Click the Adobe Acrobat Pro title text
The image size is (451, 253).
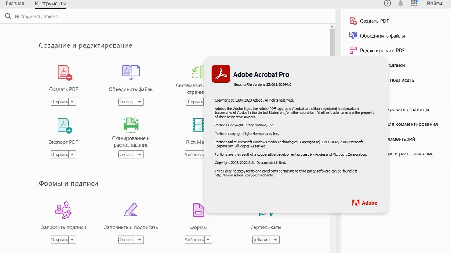pyautogui.click(x=261, y=74)
